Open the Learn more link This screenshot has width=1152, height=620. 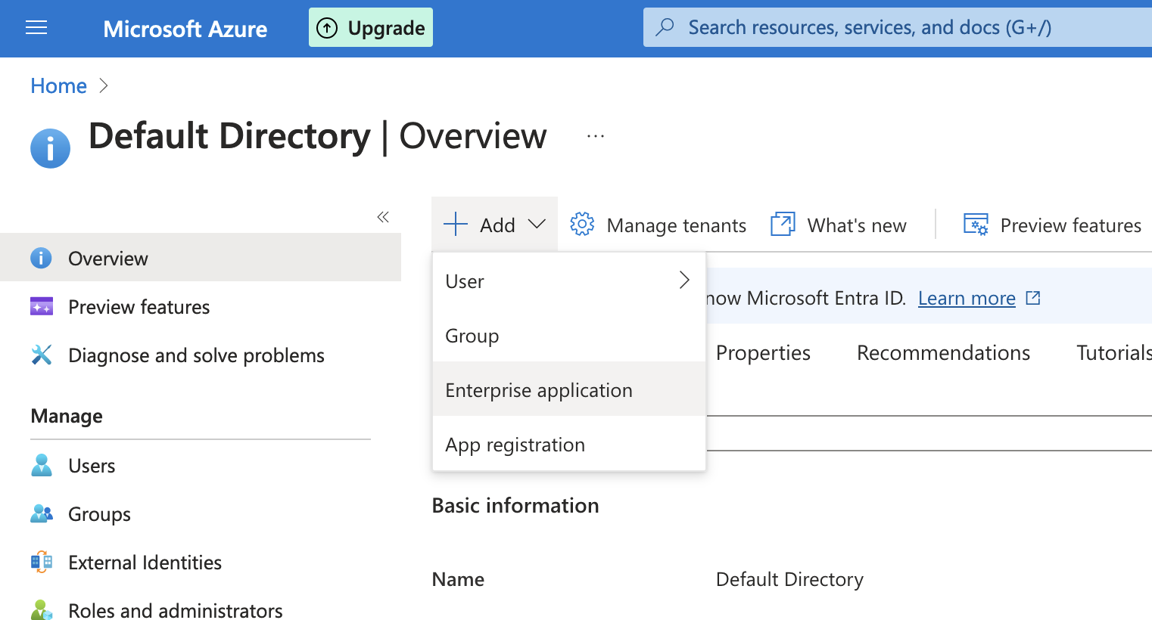tap(967, 299)
